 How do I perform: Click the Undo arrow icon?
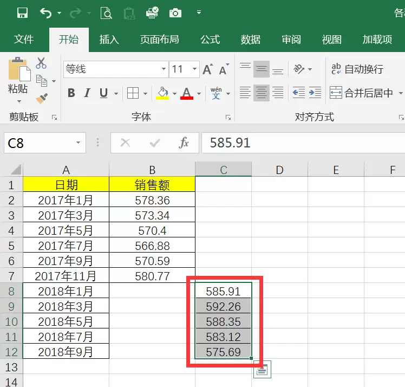click(x=45, y=12)
